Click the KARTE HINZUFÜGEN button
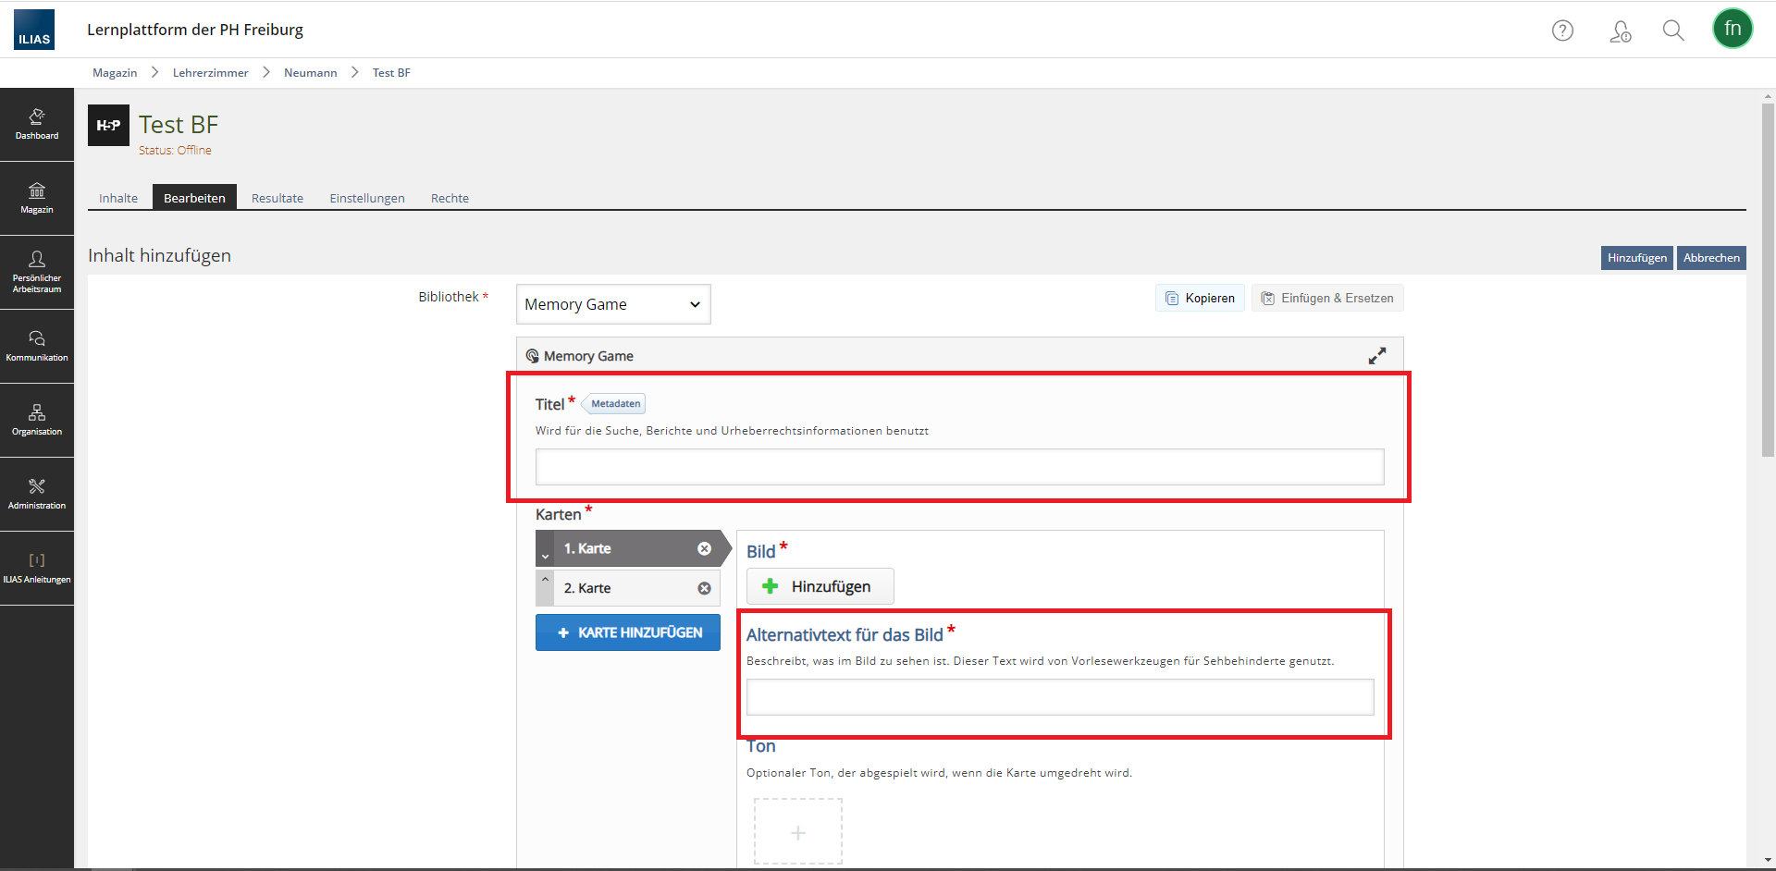This screenshot has height=871, width=1776. click(x=628, y=632)
